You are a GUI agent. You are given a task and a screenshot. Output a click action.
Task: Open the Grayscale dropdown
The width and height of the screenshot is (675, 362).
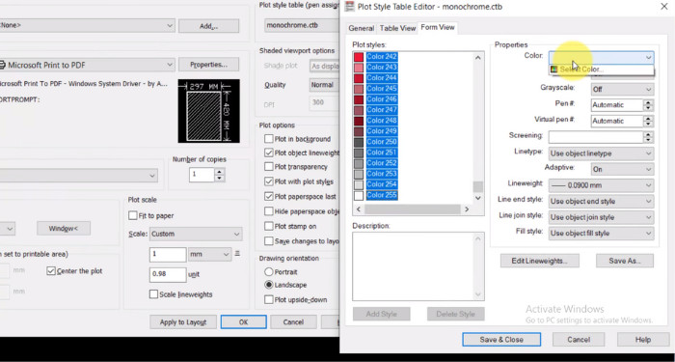coord(623,89)
